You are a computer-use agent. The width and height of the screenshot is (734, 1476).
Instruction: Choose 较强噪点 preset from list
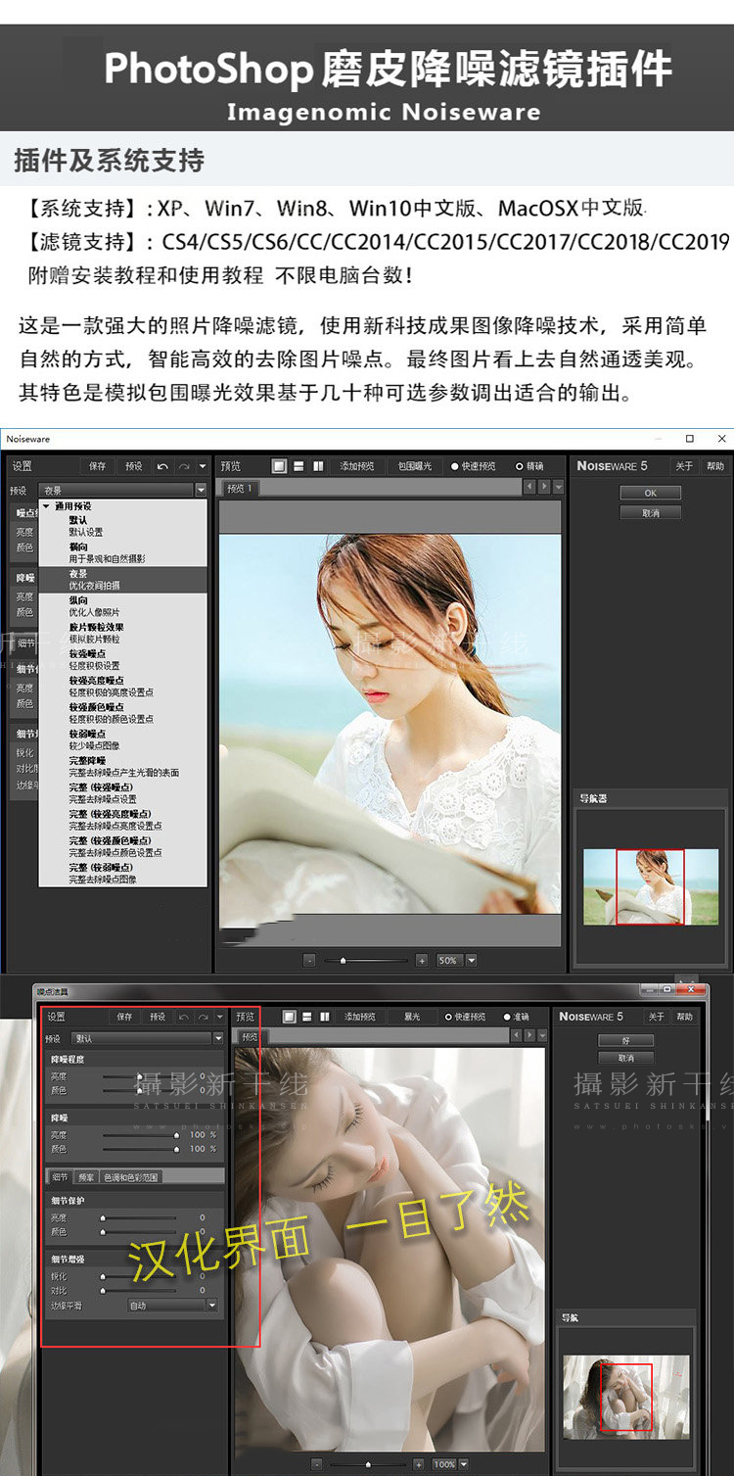coord(122,659)
